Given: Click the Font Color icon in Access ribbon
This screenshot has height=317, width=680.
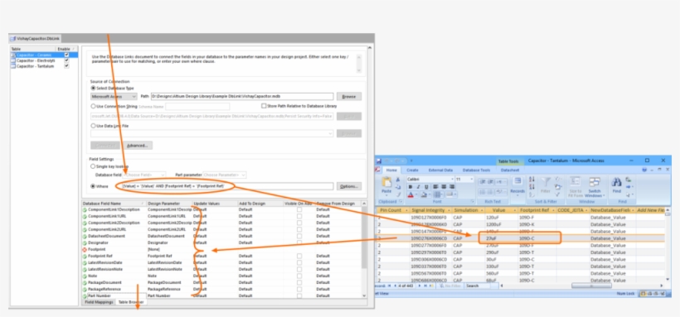Looking at the screenshot, I should click(x=410, y=195).
